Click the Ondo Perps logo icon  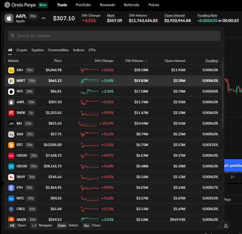[x=7, y=5]
